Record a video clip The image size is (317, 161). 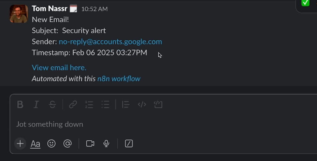pos(90,143)
